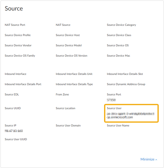Select the blurred Source User value
The height and width of the screenshot is (168, 164).
click(x=130, y=115)
